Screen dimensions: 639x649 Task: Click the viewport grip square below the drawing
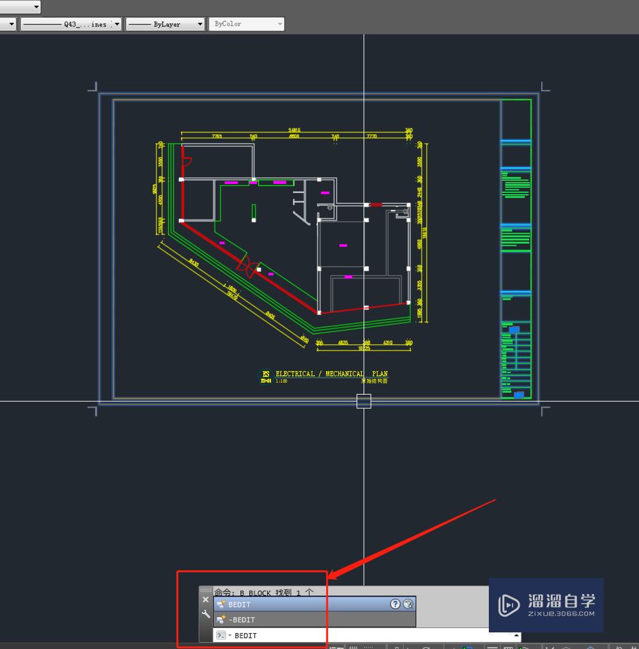click(364, 401)
